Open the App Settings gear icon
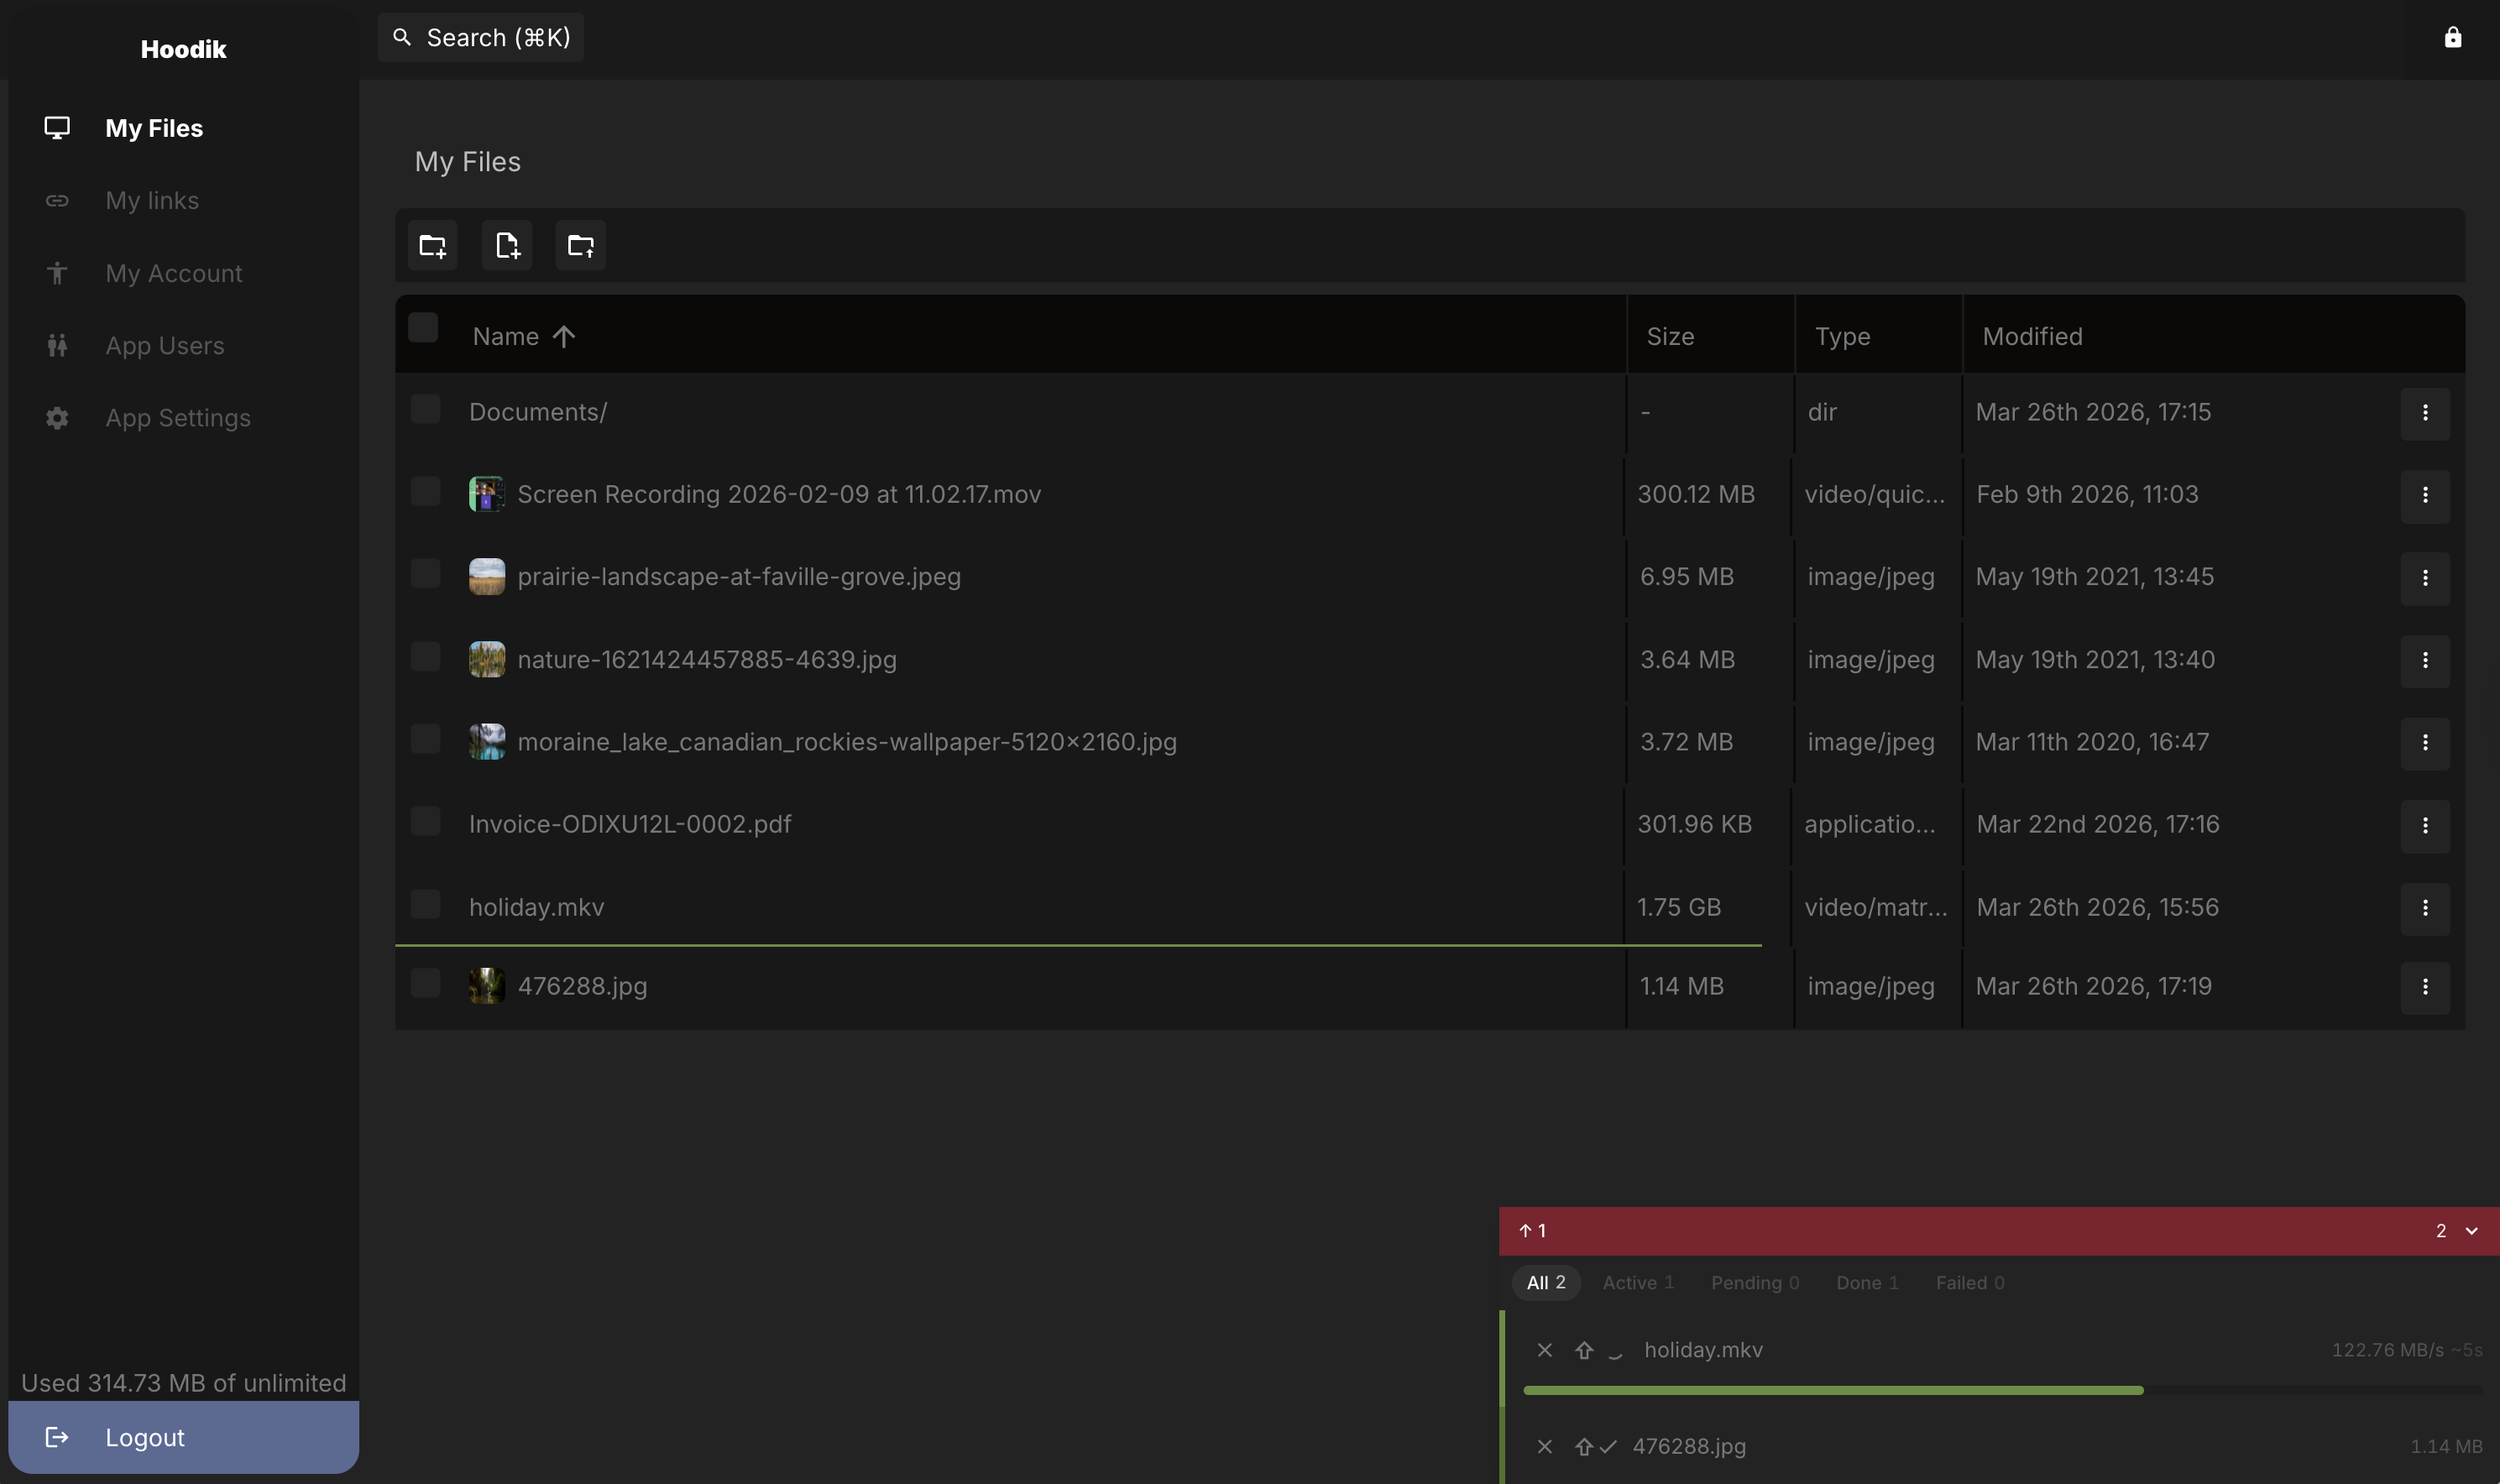 tap(57, 418)
